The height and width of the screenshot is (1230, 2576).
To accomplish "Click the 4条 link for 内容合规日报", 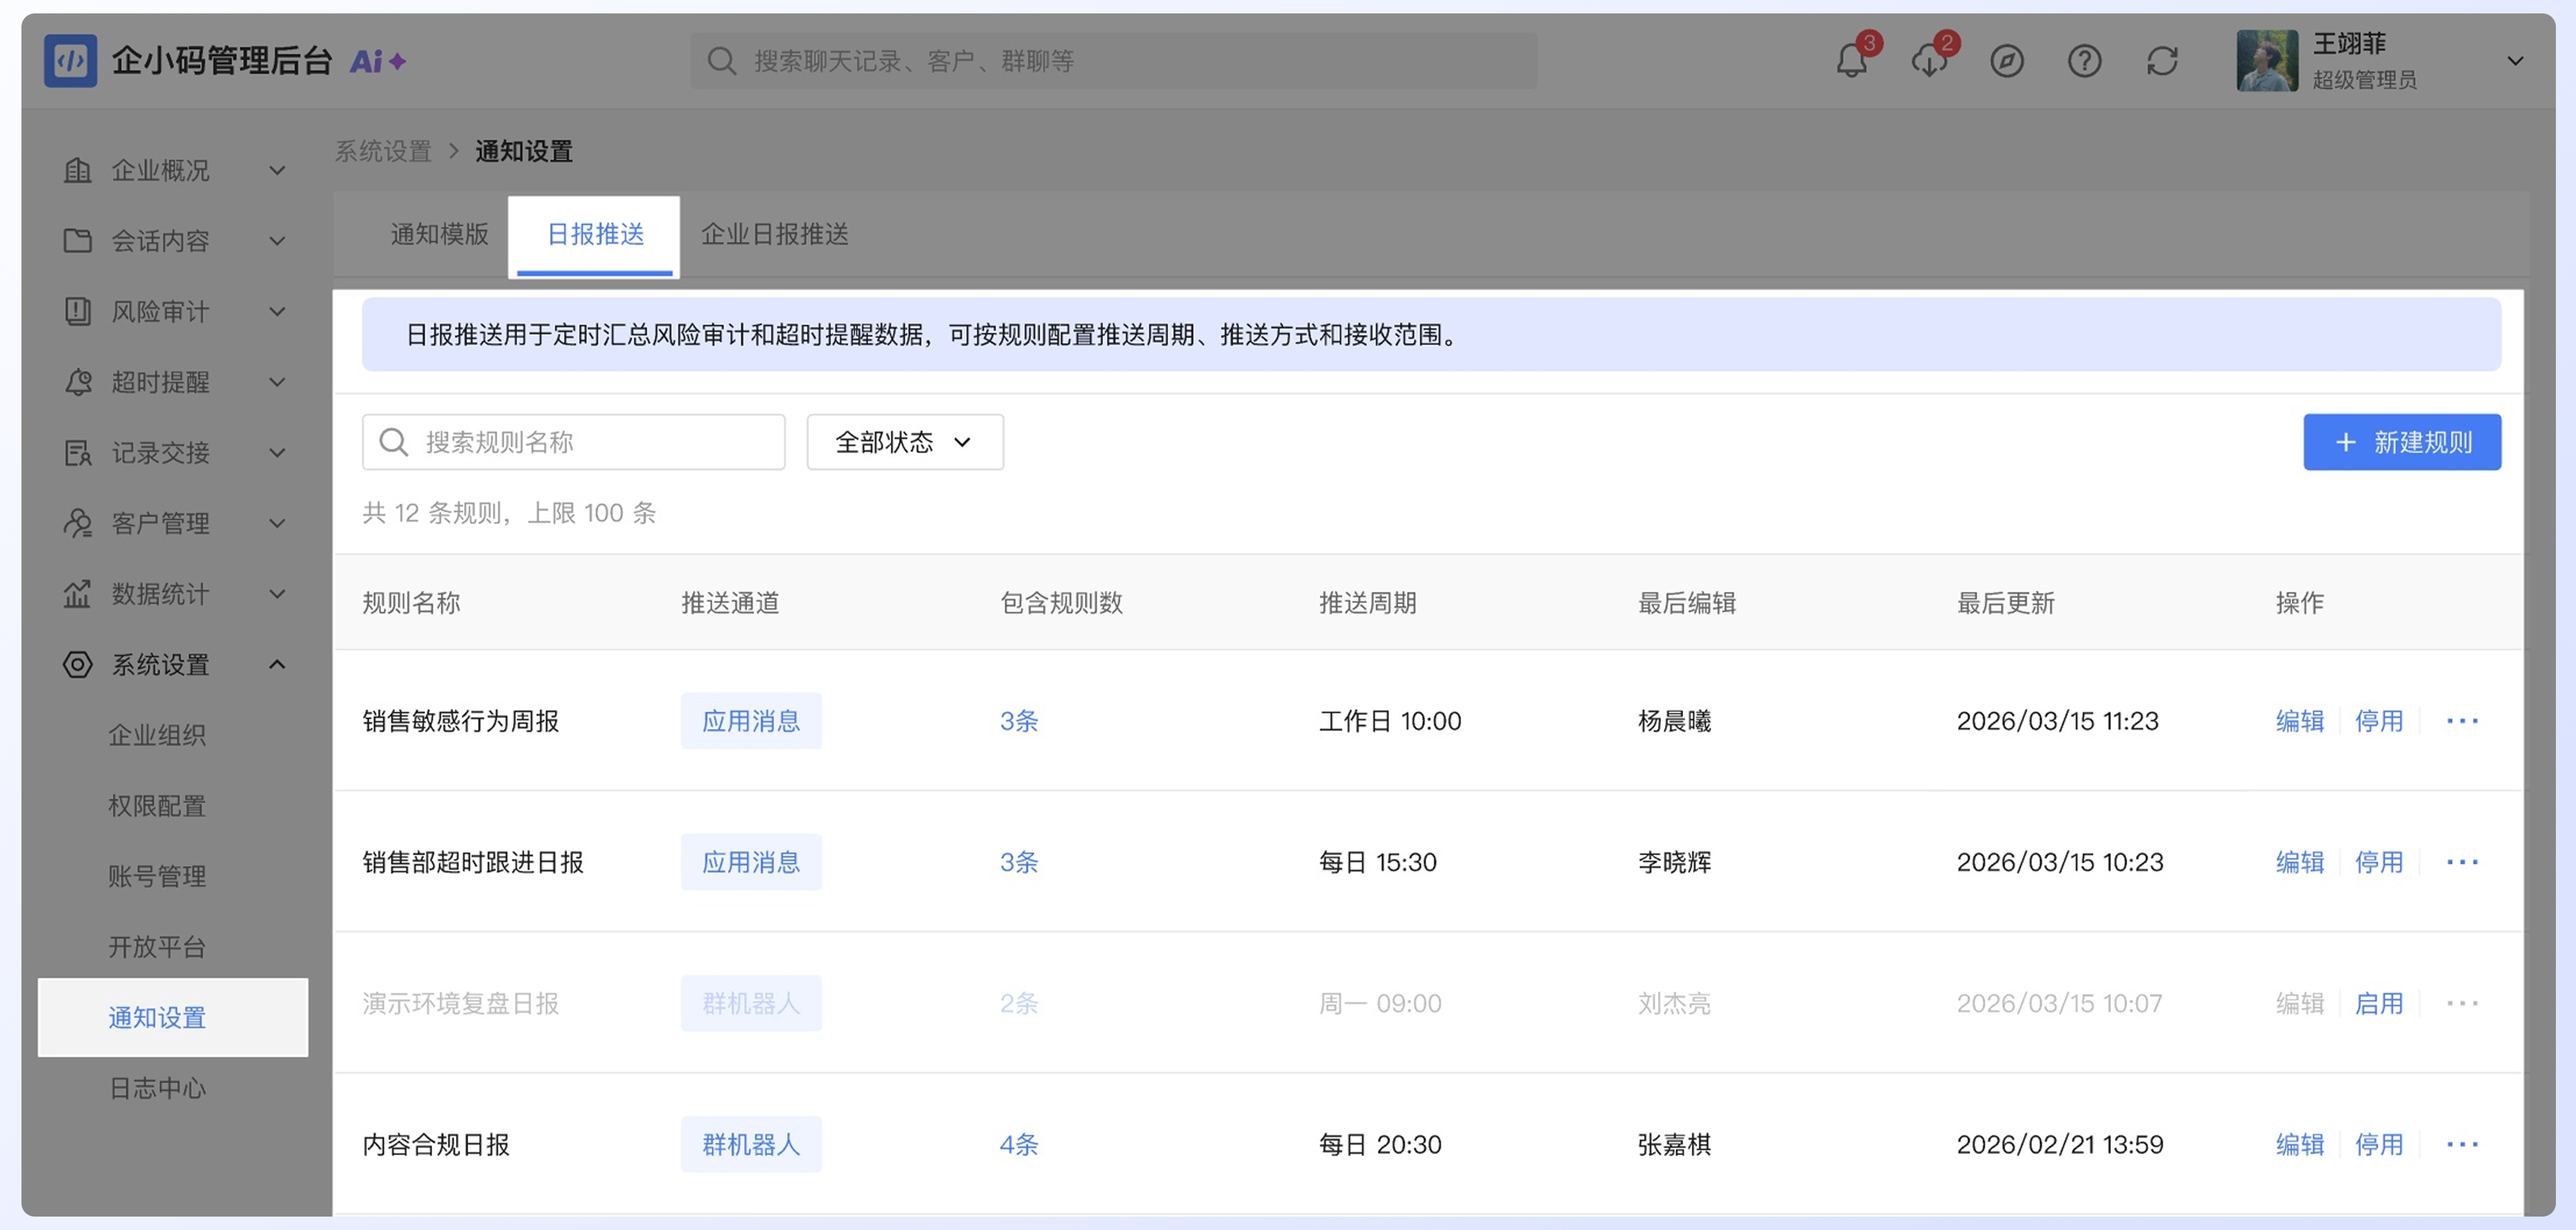I will click(x=1019, y=1144).
